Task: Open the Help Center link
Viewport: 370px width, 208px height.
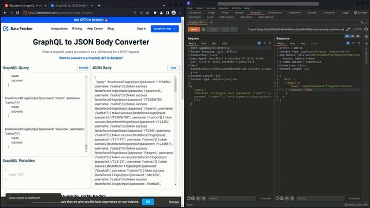Action: point(95,28)
